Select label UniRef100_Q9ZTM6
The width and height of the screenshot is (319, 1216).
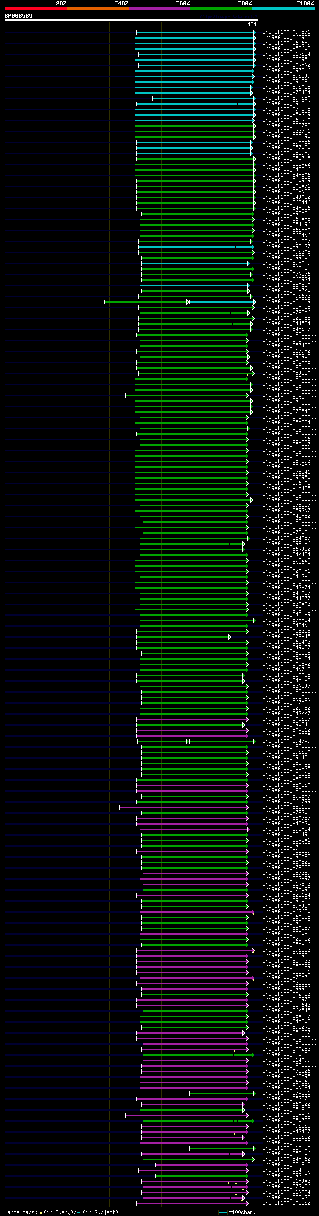click(x=286, y=70)
